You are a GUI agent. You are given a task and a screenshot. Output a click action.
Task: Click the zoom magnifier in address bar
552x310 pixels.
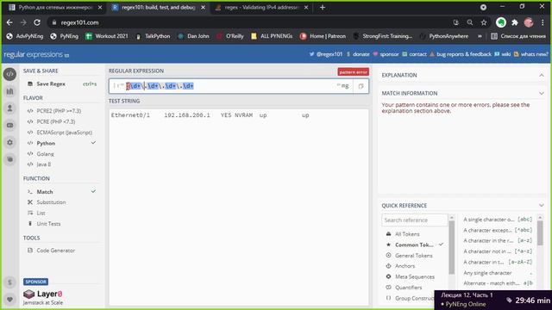(x=469, y=22)
